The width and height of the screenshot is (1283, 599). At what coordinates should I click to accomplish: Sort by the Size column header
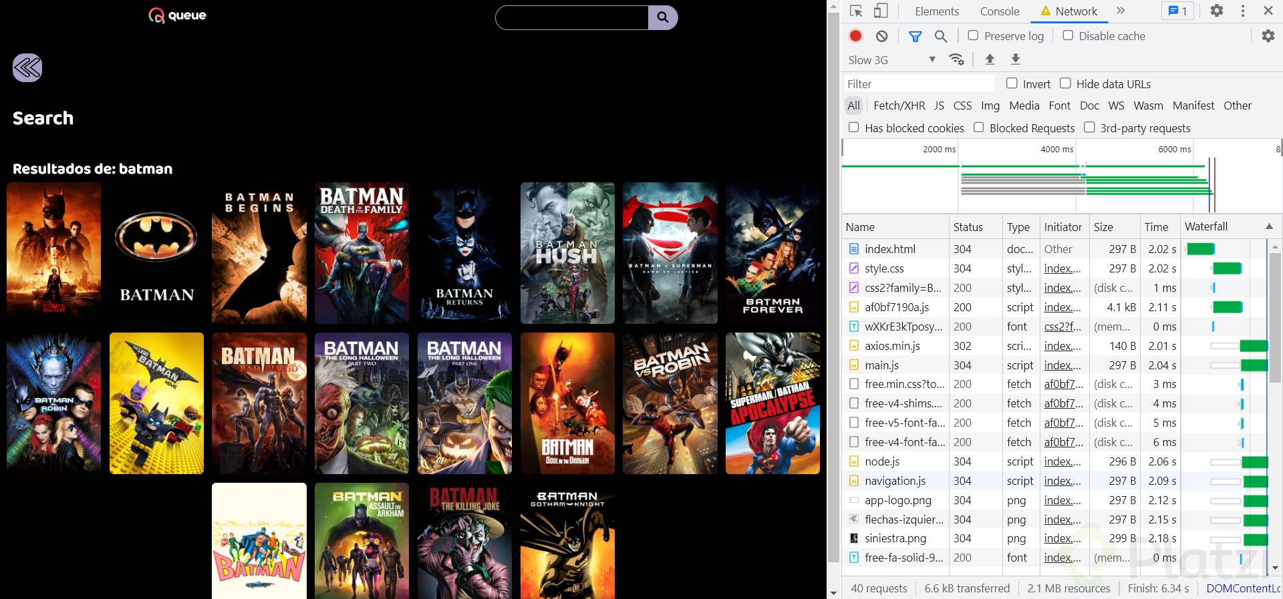1115,227
